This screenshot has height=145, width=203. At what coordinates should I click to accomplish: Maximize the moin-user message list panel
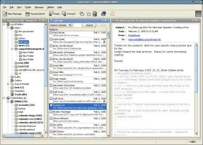pyautogui.click(x=105, y=21)
